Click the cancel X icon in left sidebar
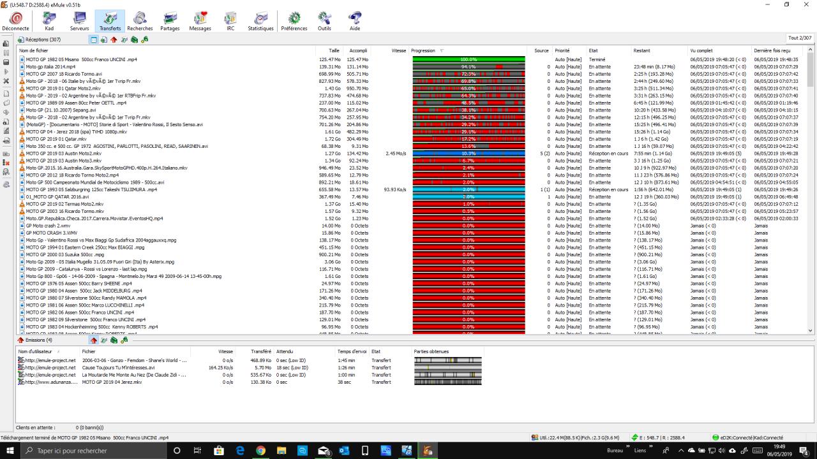817x459 pixels. pos(6,81)
